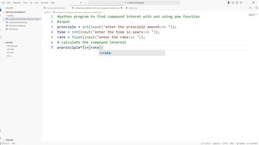Switch to the interest.py tab
Screen dimensions: 259x145
(133, 8)
